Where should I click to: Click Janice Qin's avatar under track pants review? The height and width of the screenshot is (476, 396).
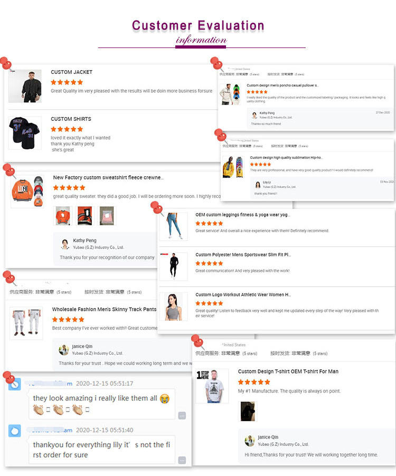(64, 350)
